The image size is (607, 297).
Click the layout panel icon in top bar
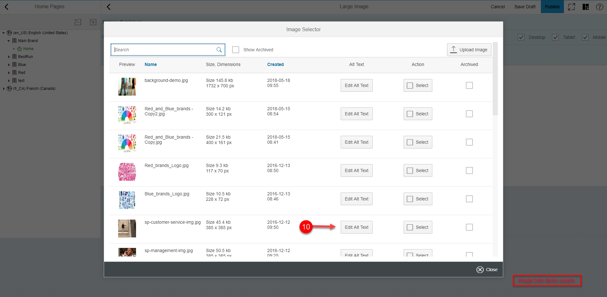tap(586, 7)
